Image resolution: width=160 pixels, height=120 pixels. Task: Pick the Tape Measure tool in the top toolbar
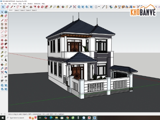(51, 7)
